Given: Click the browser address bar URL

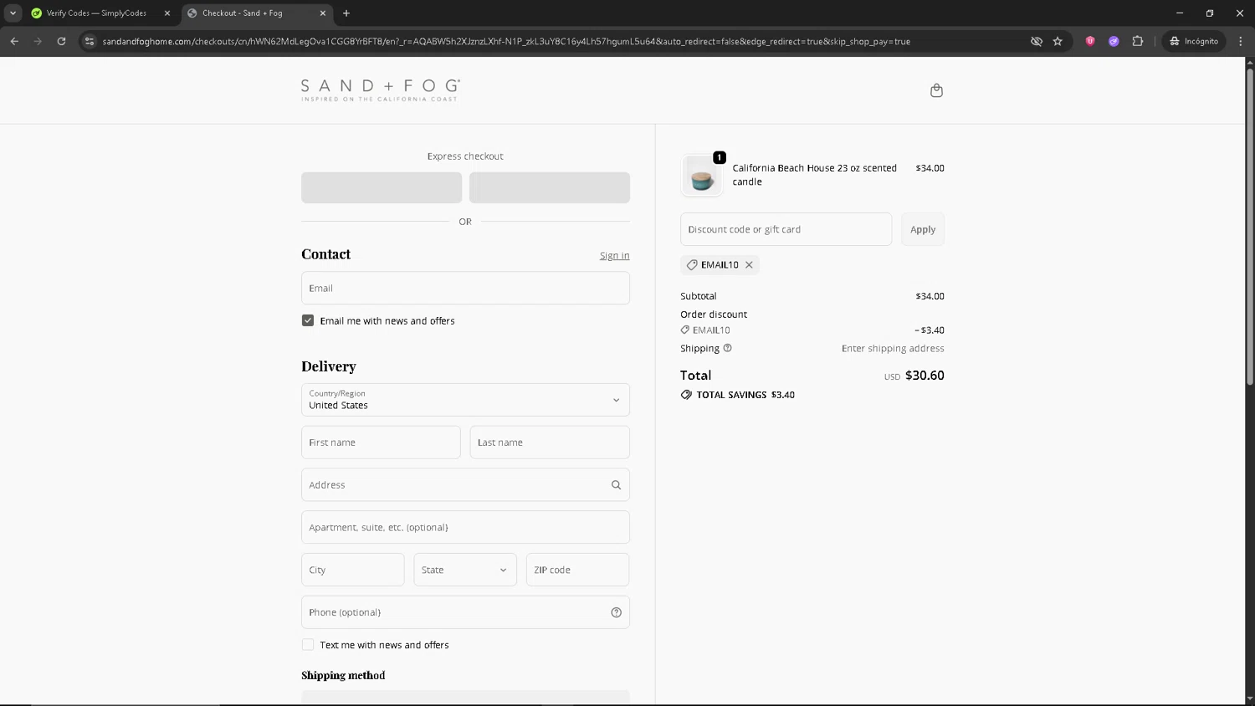Looking at the screenshot, I should click(x=506, y=41).
